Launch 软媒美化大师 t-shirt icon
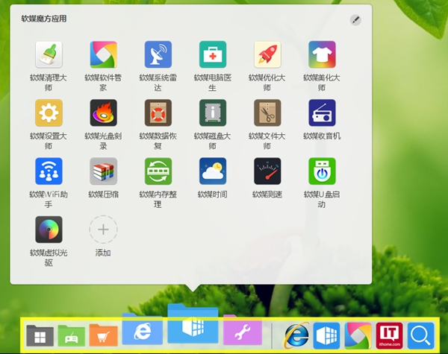The image size is (448, 354). [x=322, y=54]
